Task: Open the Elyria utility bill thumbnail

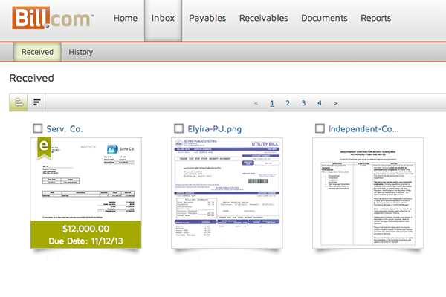Action: click(227, 193)
